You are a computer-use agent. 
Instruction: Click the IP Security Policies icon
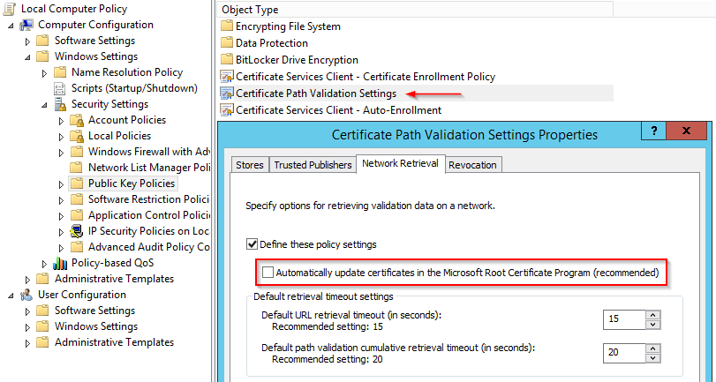coord(77,231)
